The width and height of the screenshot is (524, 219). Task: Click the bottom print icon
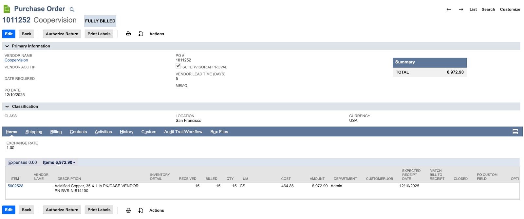(128, 210)
